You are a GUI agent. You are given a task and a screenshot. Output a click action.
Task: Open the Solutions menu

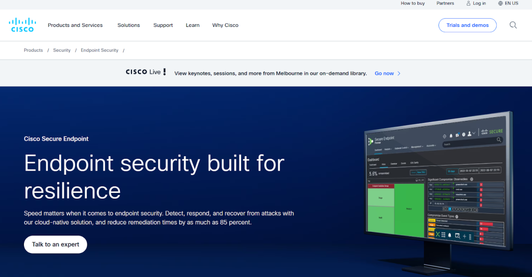click(x=129, y=25)
